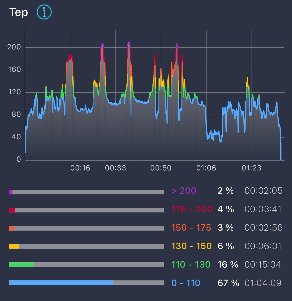This screenshot has width=292, height=301.
Task: Tap the orange 150 - 175 zone label
Action: 191,228
